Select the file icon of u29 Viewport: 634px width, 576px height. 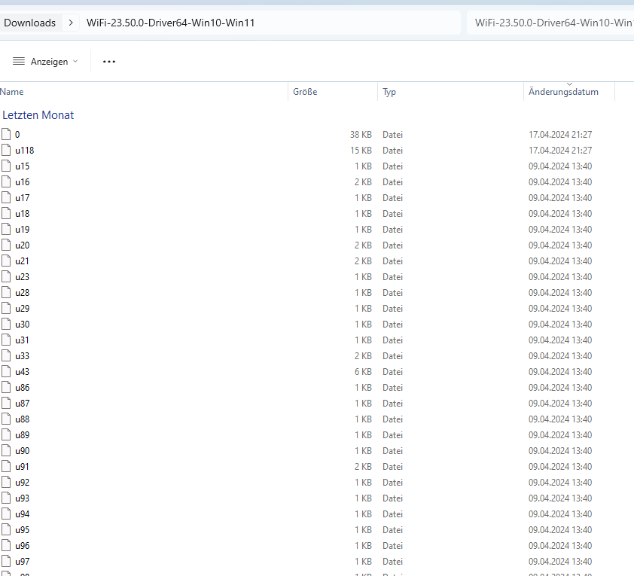(x=6, y=308)
